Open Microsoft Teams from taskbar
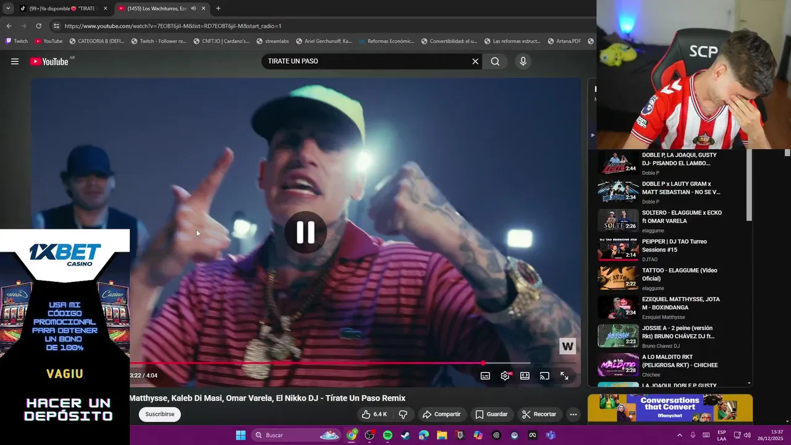This screenshot has height=445, width=791. 550,435
